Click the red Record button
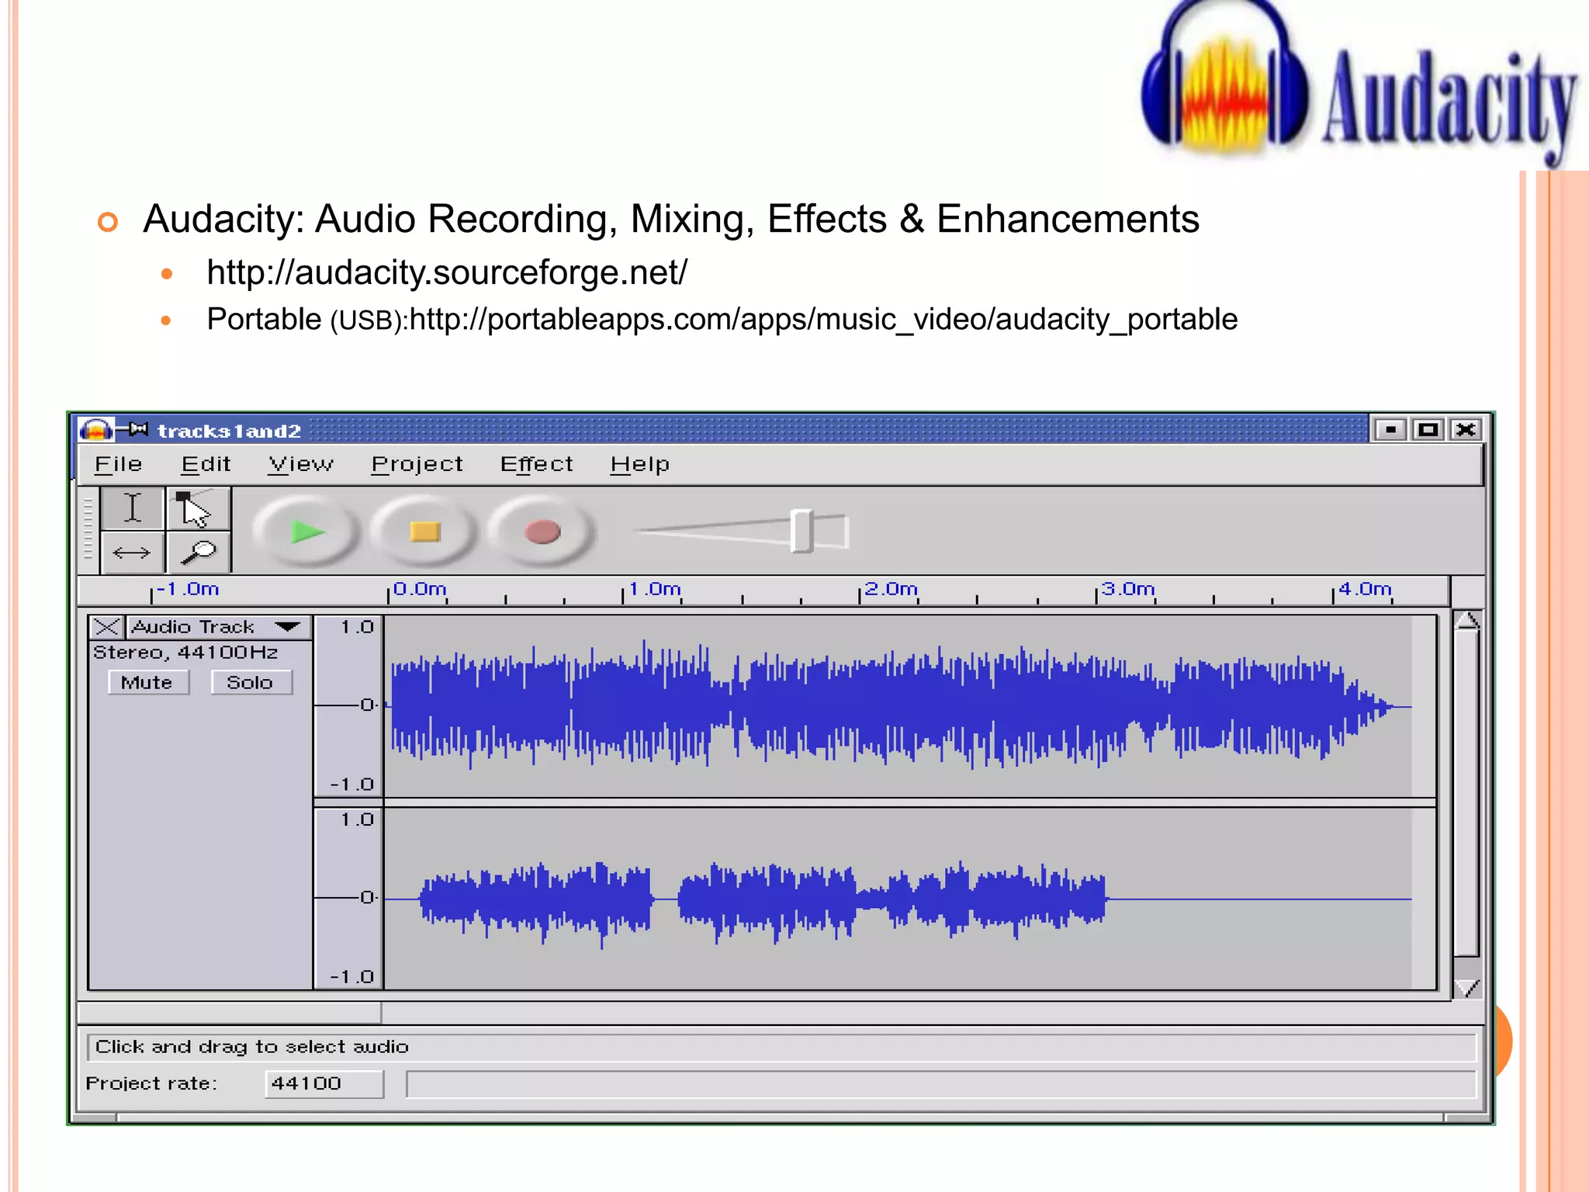Viewport: 1589px width, 1192px height. coord(542,532)
